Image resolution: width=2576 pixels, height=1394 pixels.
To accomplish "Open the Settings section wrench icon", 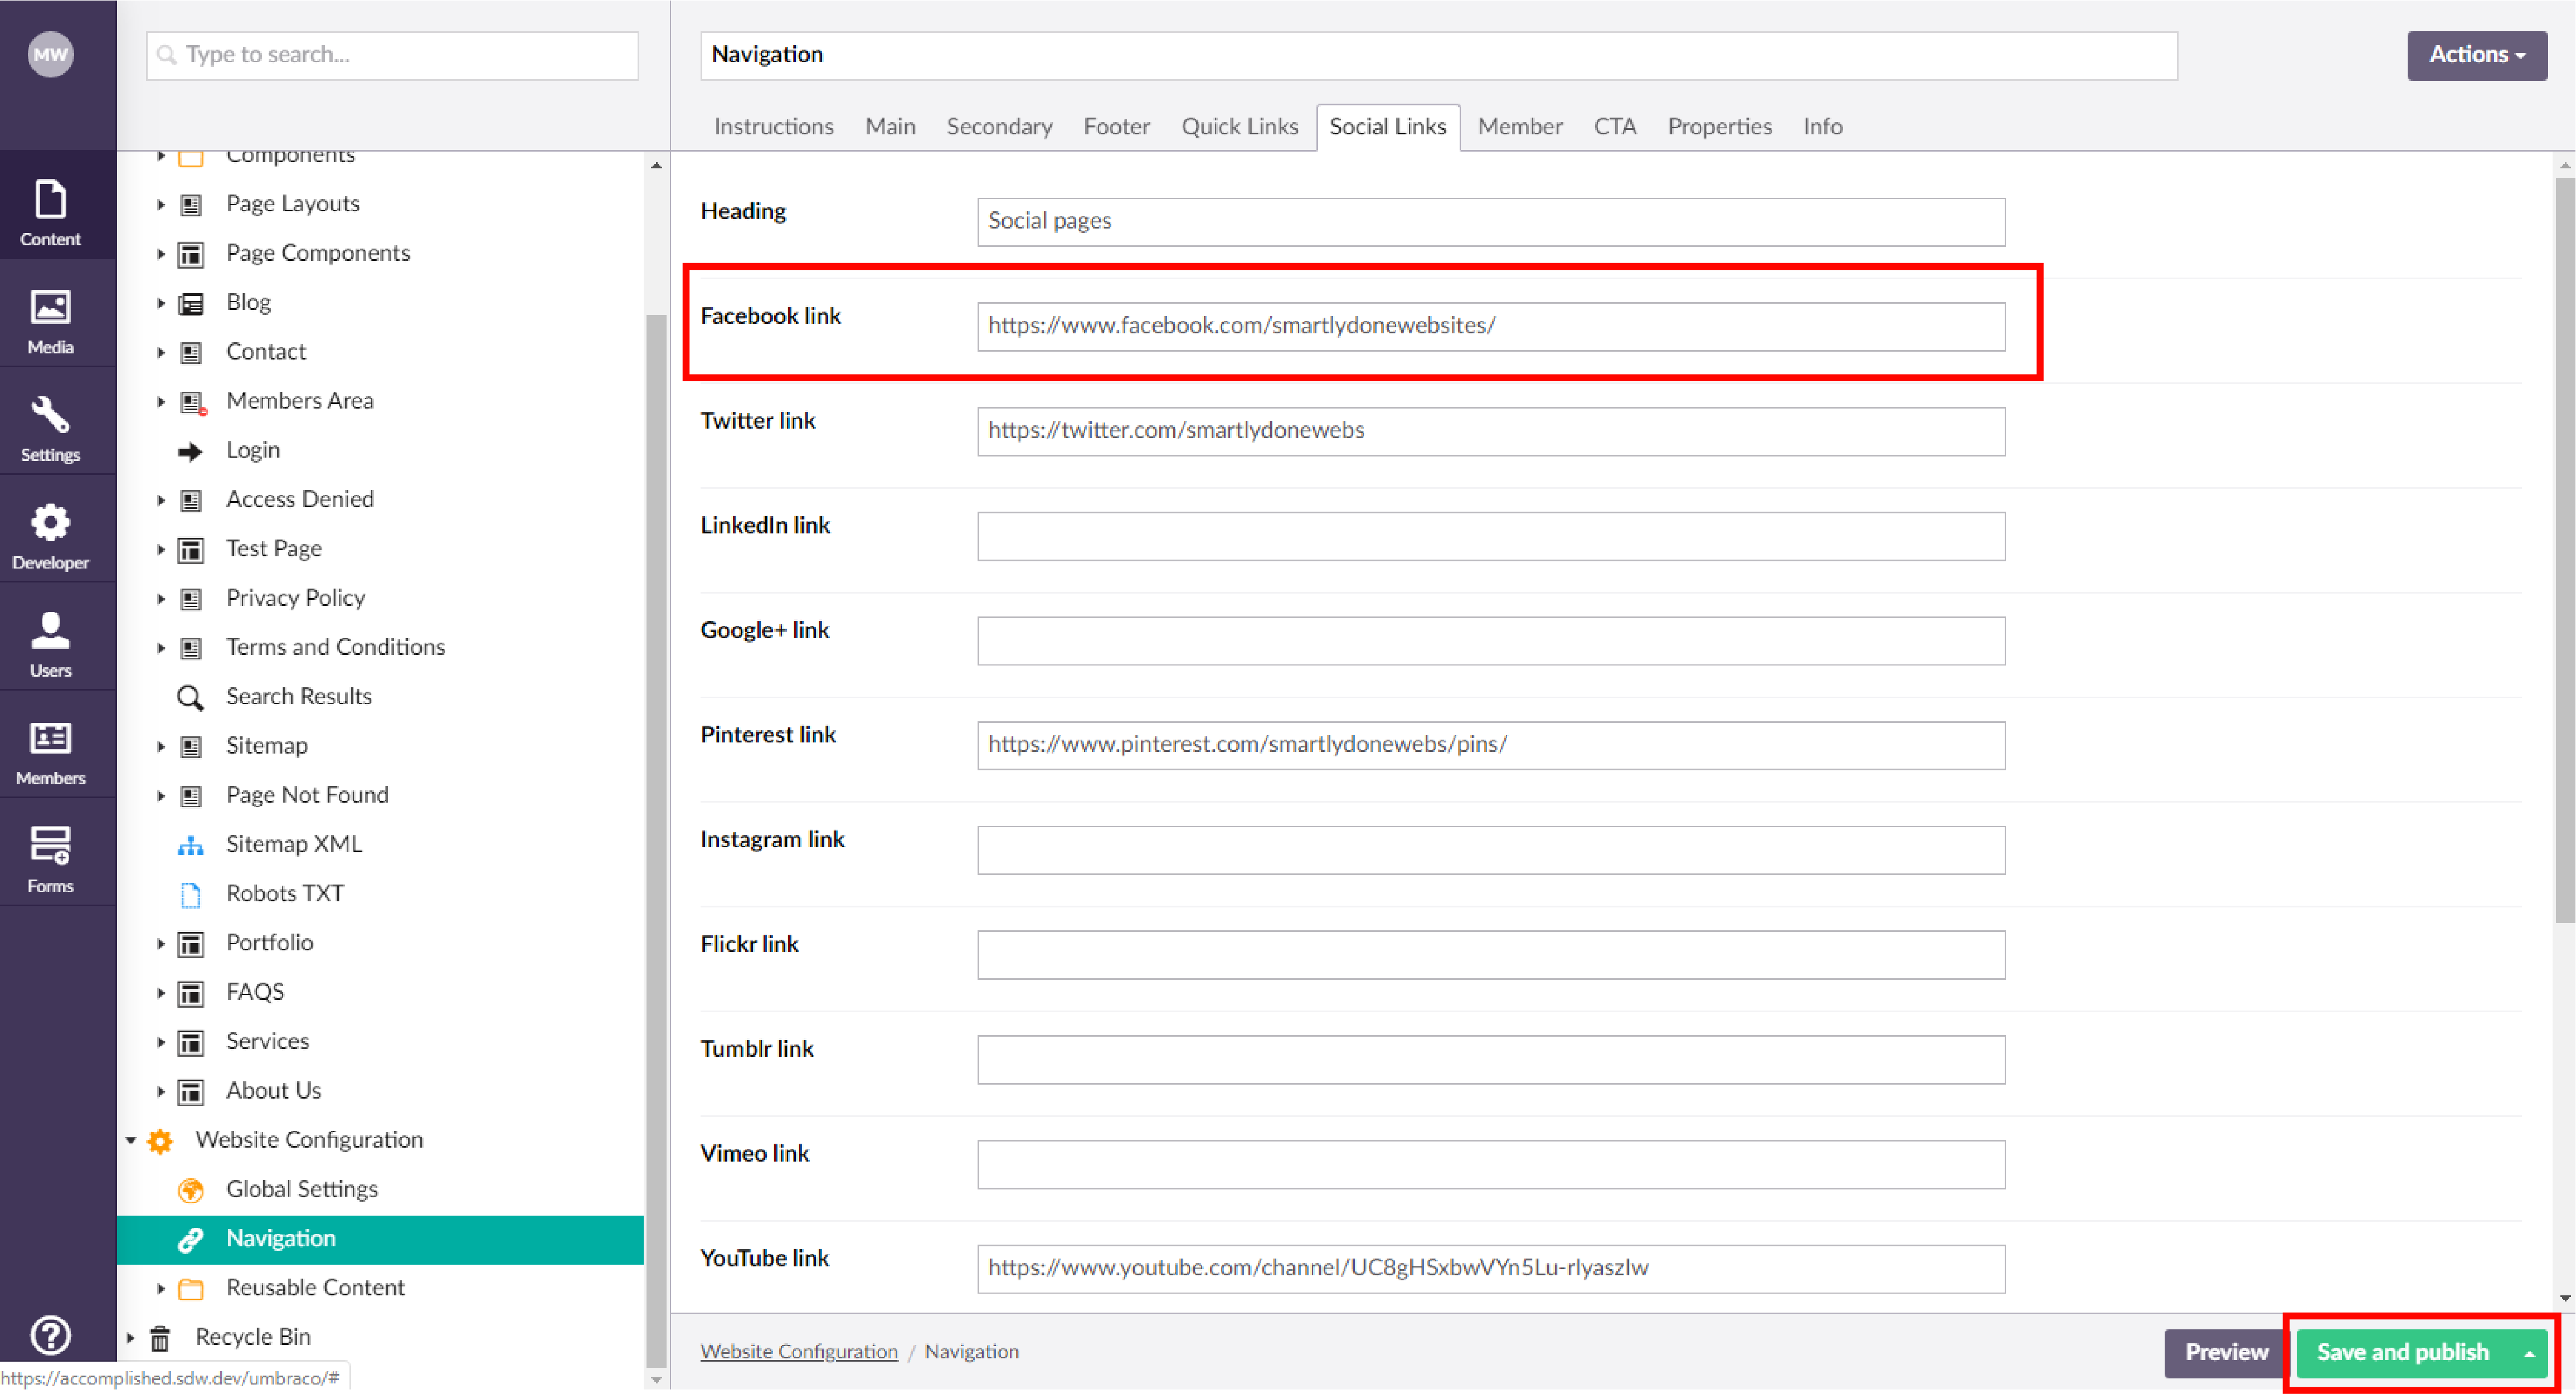I will click(50, 414).
